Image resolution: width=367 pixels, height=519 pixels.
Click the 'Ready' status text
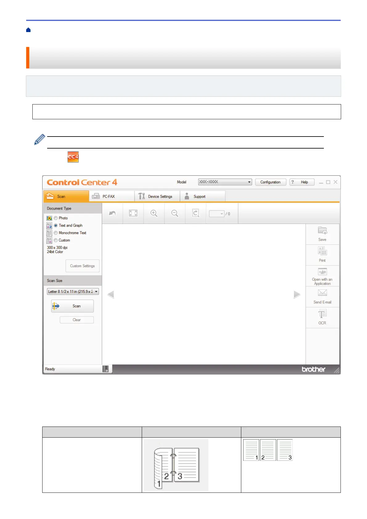(x=50, y=369)
